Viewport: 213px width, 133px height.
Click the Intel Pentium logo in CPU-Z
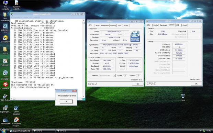pos(135,36)
